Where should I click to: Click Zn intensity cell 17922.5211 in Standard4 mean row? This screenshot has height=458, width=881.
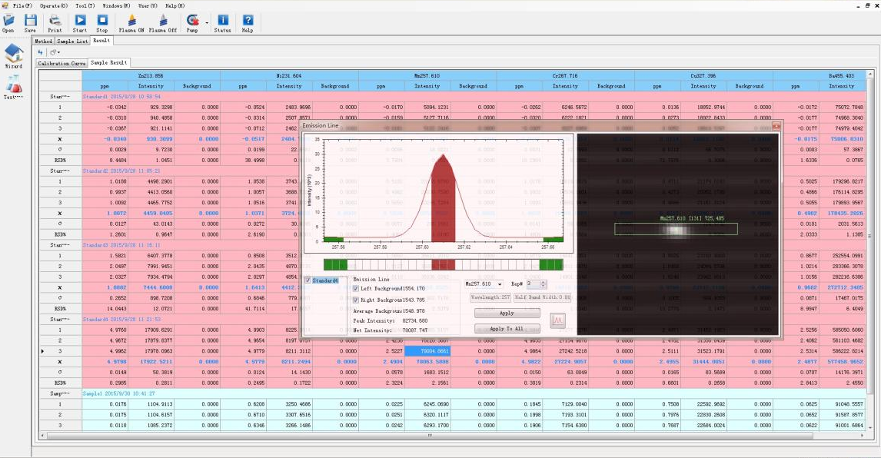tap(151, 361)
